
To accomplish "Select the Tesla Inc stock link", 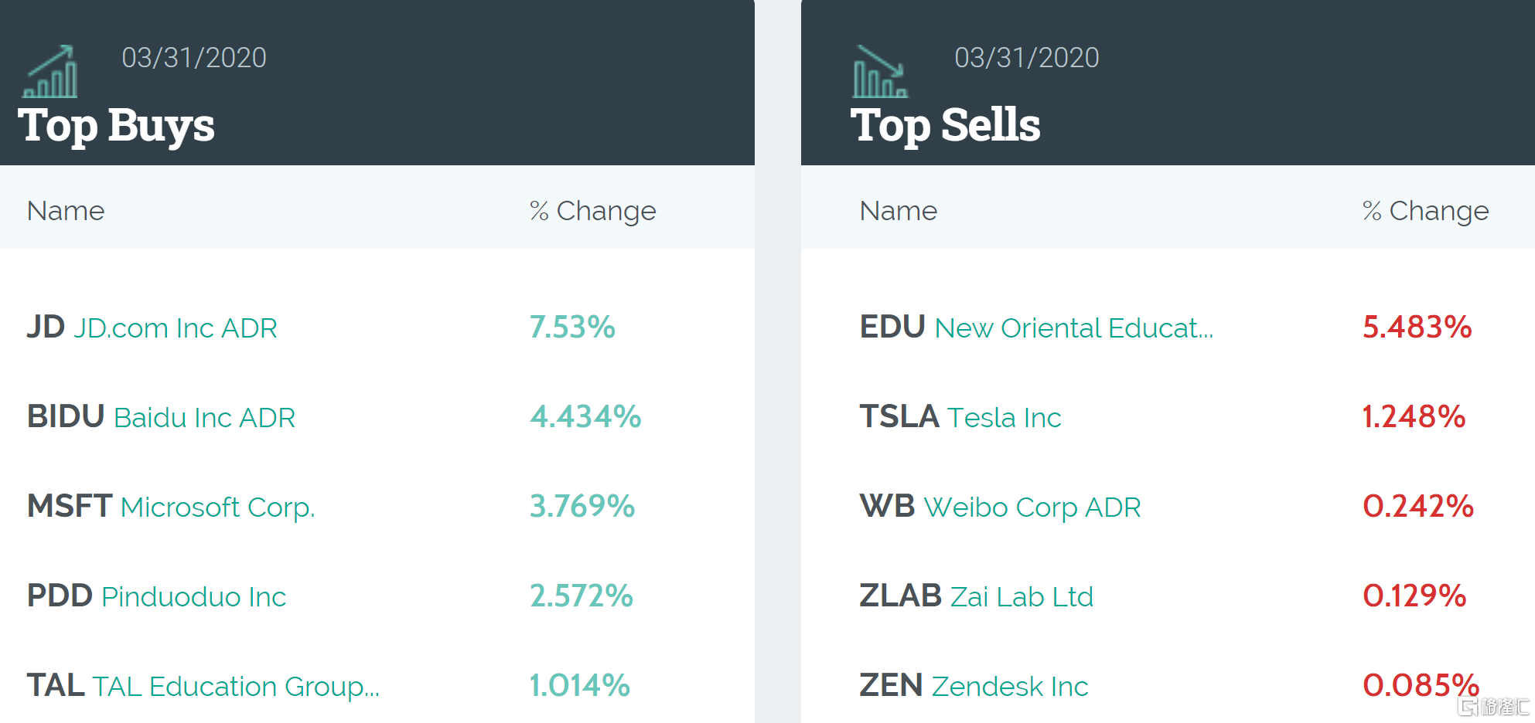I will [1004, 418].
